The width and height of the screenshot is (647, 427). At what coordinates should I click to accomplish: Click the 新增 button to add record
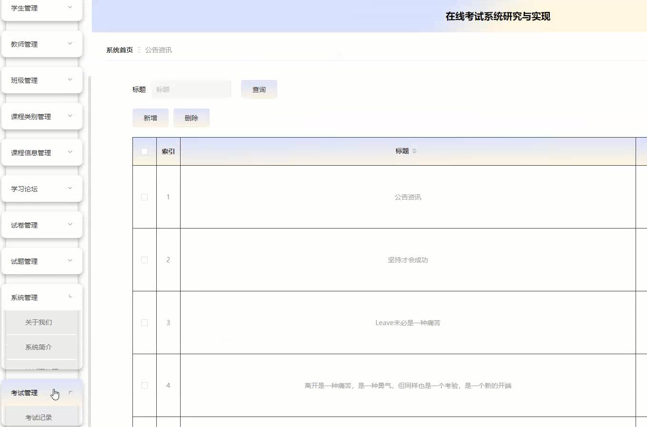150,118
